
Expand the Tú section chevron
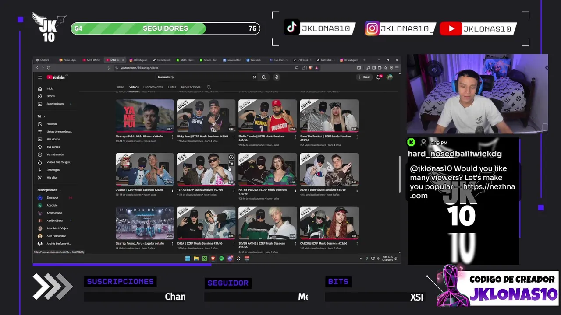pos(44,116)
